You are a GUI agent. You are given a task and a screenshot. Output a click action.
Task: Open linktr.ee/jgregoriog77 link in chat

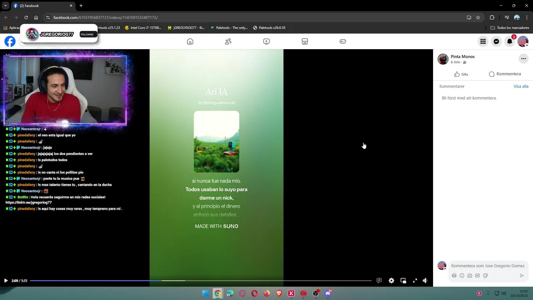tap(29, 202)
